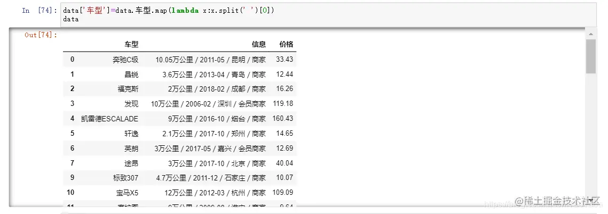Click the output vertical scrollbar thumb
This screenshot has width=608, height=214.
point(590,56)
